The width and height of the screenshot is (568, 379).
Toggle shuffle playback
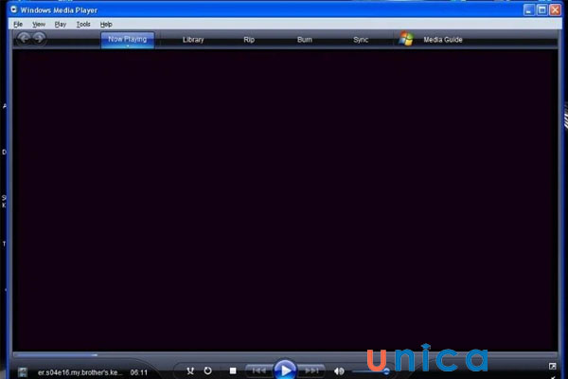[190, 371]
